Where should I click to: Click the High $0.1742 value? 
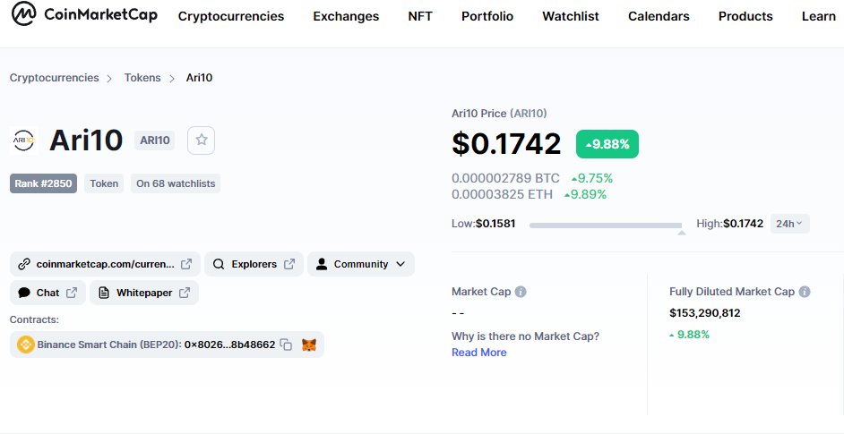click(x=744, y=224)
